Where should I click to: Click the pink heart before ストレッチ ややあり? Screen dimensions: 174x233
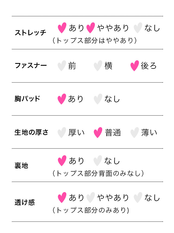pos(91,28)
